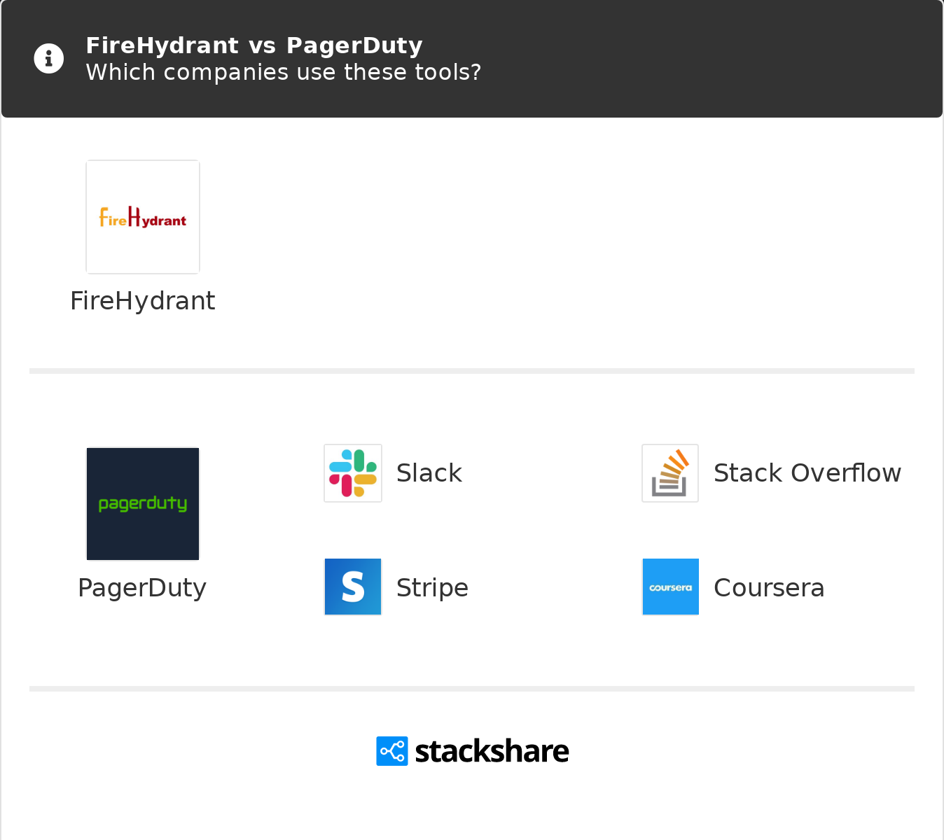The image size is (944, 840).
Task: Click the stackshare wordmark text
Action: click(x=492, y=751)
